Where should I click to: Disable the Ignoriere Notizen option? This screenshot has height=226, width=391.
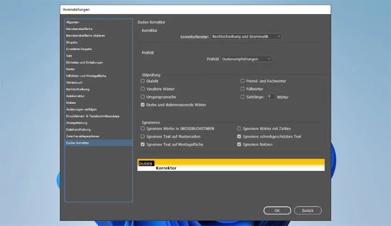[x=239, y=145]
